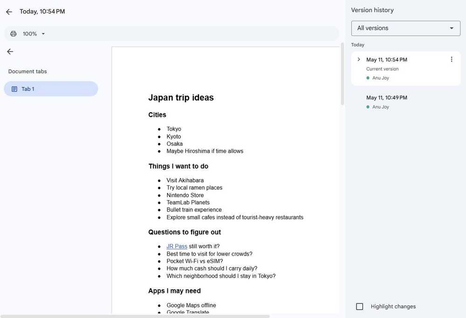Click Explore small cafes list item
Image resolution: width=466 pixels, height=318 pixels.
[235, 217]
